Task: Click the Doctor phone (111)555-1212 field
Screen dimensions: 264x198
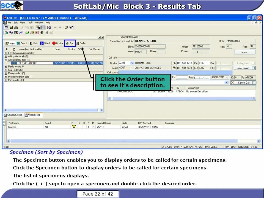Action: click(185, 63)
